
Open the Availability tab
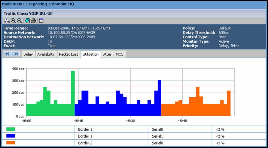click(46, 54)
